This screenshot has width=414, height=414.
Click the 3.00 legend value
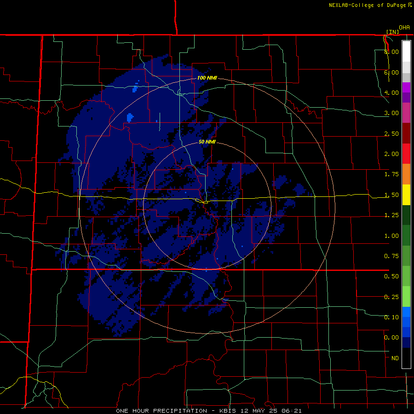click(x=391, y=113)
